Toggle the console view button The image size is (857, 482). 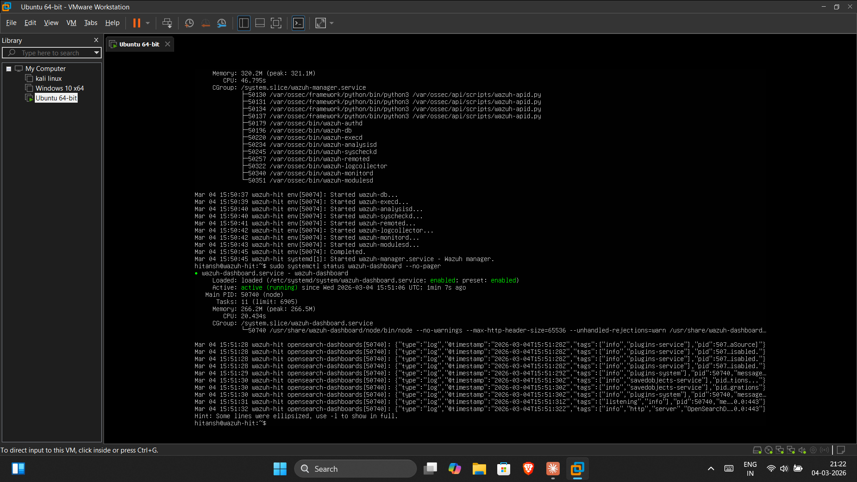(298, 23)
